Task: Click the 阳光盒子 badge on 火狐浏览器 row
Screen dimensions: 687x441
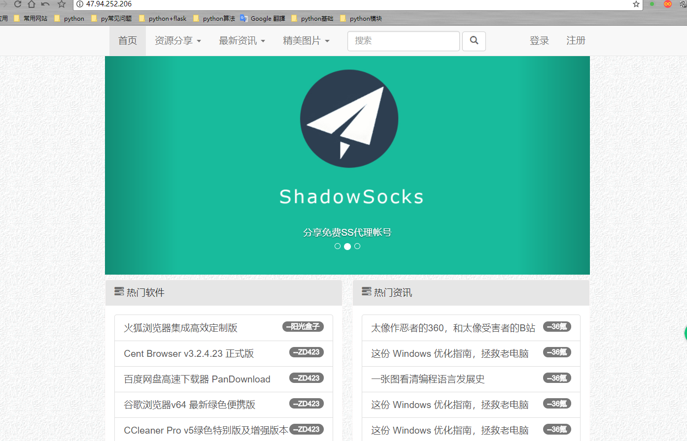Action: pos(303,326)
